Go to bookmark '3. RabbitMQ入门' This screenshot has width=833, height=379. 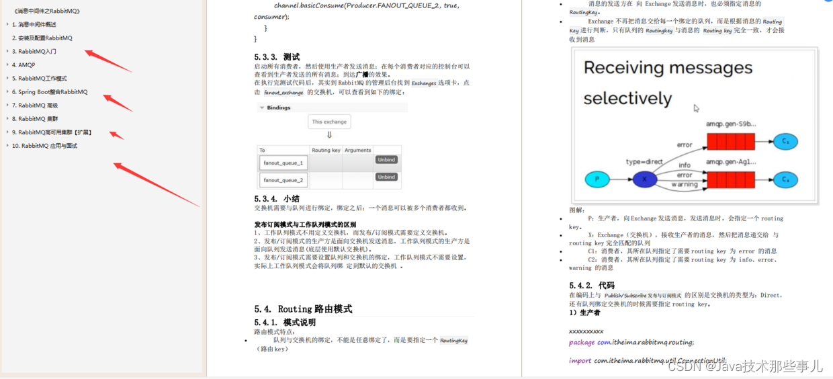coord(34,51)
